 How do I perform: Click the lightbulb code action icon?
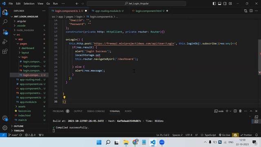pyautogui.click(x=64, y=97)
